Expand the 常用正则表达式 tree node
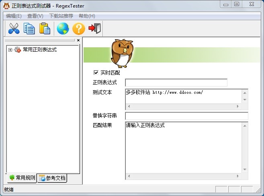This screenshot has height=196, width=264. pos(10,50)
